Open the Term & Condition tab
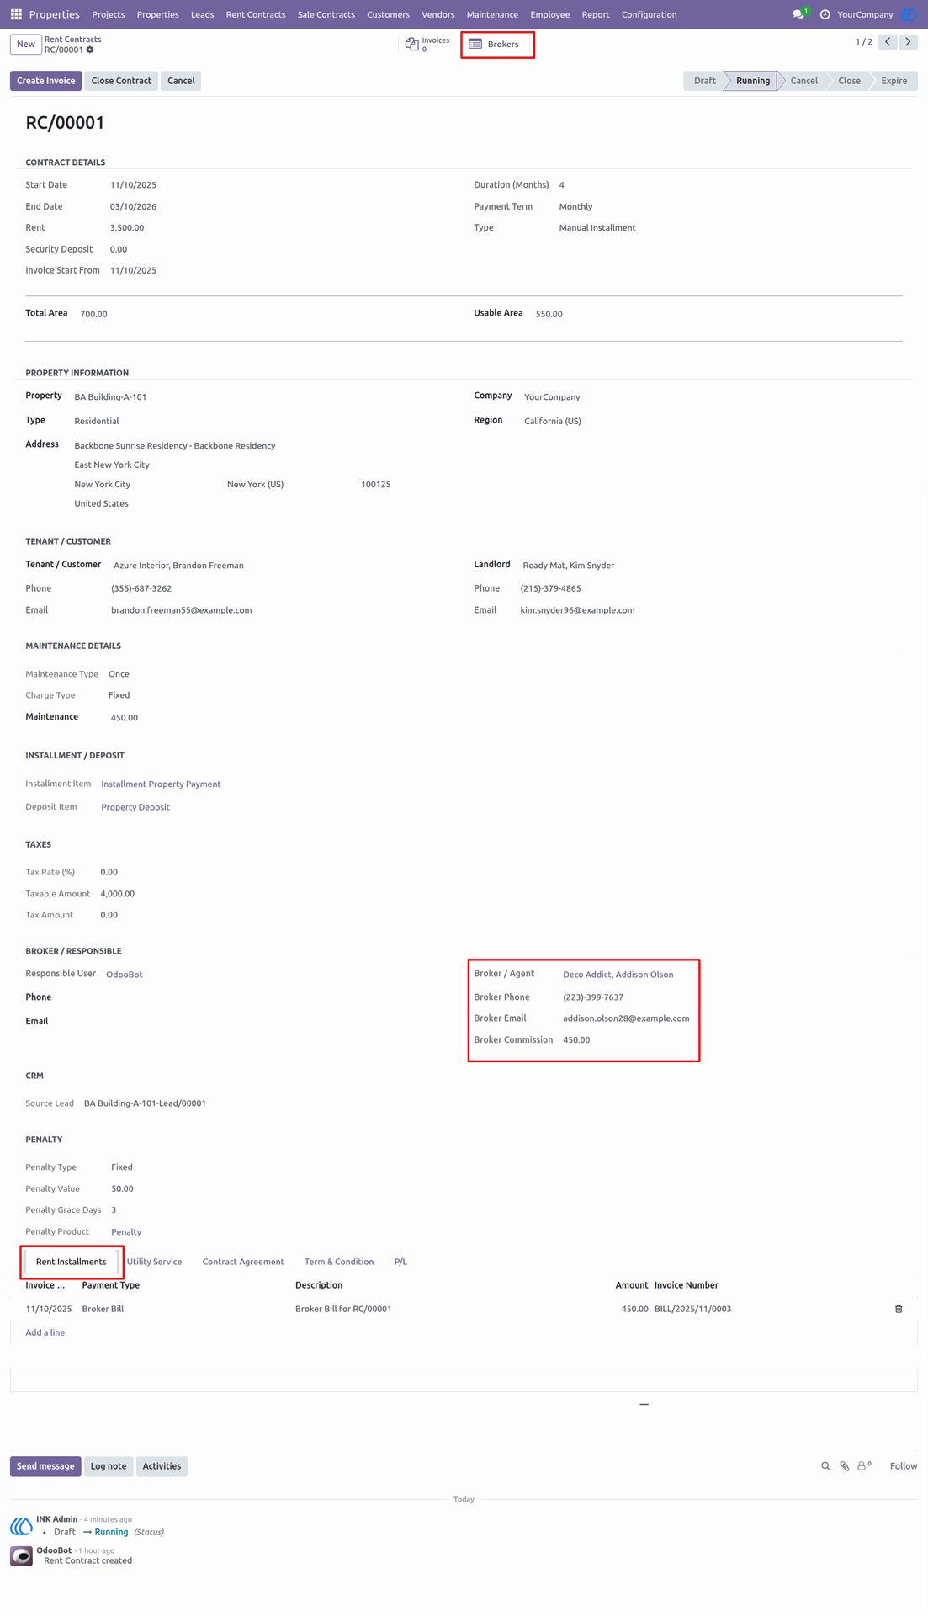The image size is (928, 1616). 339,1262
